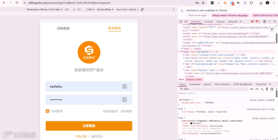Viewport: 278px width, 140px height.
Task: Open device toolbar more options menu
Action: coord(173,9)
